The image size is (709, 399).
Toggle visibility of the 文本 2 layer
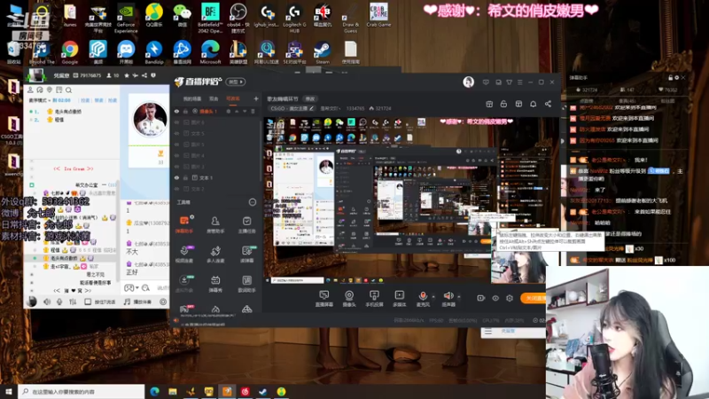pyautogui.click(x=176, y=189)
